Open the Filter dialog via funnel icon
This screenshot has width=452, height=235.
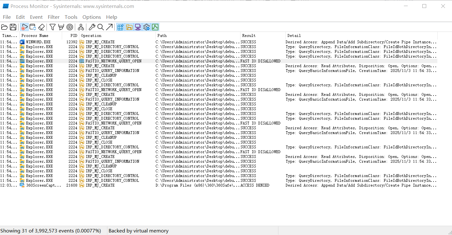tap(53, 27)
